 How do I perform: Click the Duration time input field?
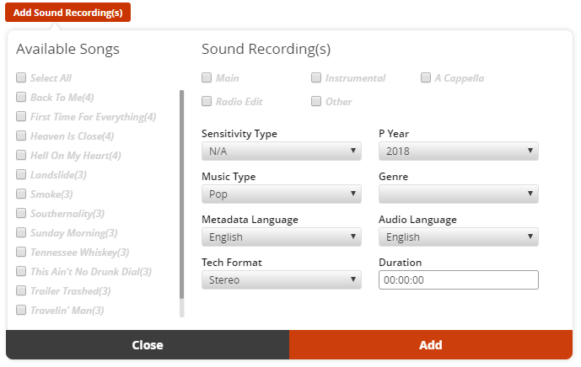[x=459, y=280]
